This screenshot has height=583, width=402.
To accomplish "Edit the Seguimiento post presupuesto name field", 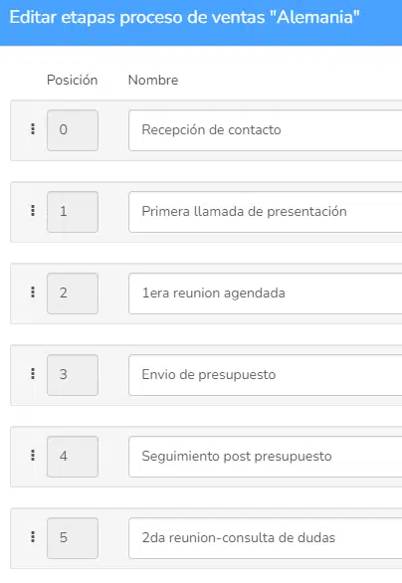I will pos(265,457).
